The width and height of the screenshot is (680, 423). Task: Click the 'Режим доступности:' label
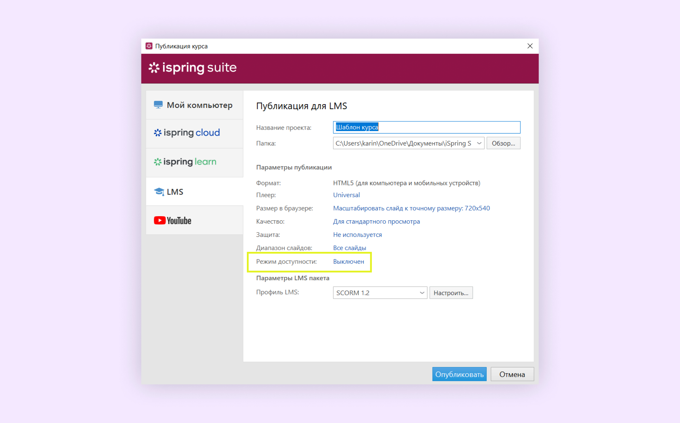(x=286, y=262)
